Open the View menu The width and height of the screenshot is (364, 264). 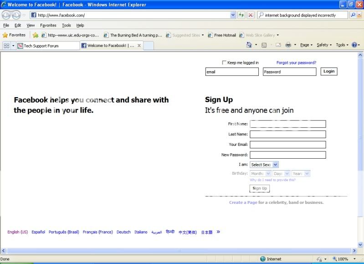tap(31, 26)
